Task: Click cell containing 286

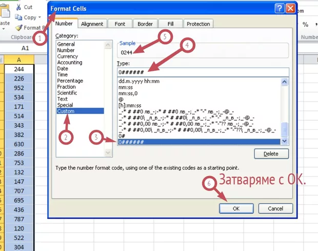Action: [19, 153]
